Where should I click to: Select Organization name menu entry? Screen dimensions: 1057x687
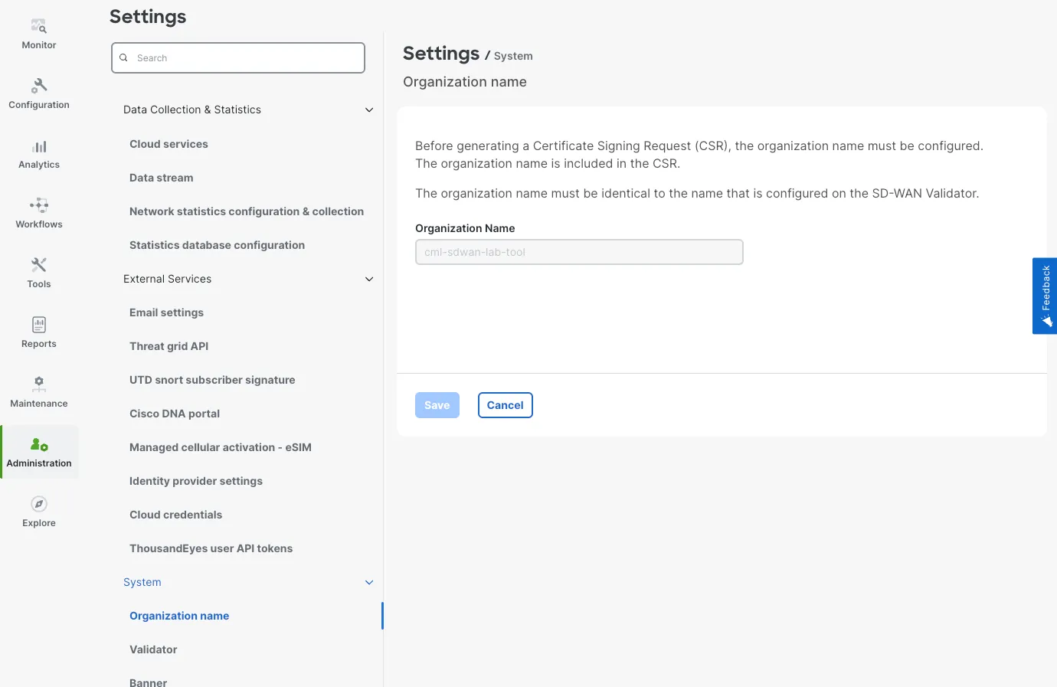[179, 616]
